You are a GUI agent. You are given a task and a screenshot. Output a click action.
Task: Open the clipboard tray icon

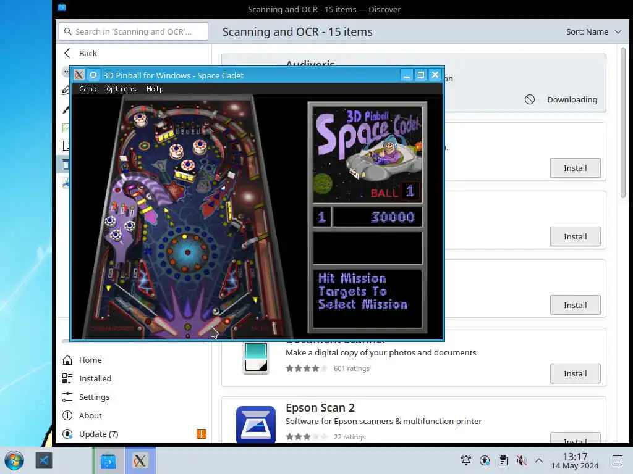click(x=503, y=460)
